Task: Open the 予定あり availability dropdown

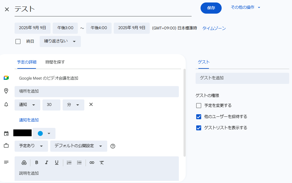Action: point(31,146)
